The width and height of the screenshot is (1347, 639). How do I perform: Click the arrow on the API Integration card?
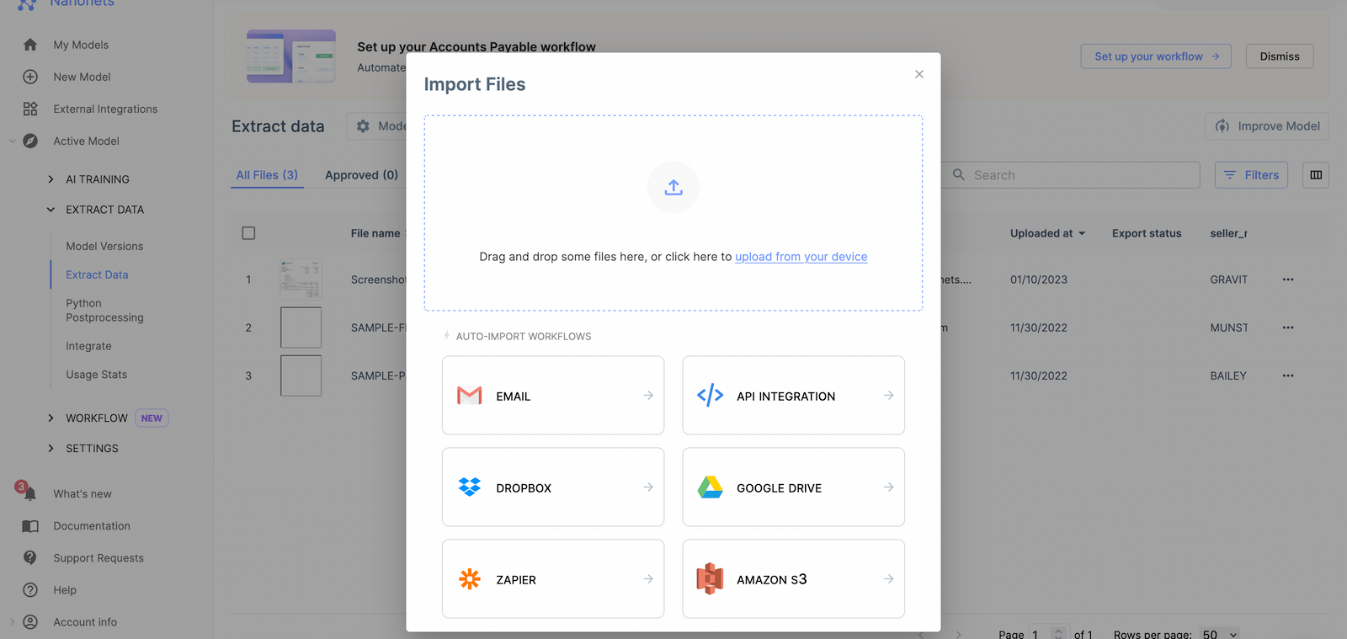(x=889, y=396)
